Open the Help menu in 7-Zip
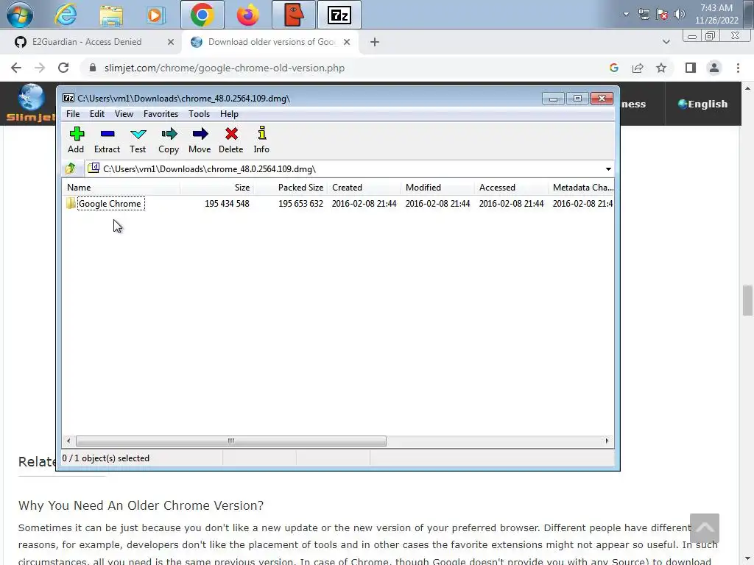The width and height of the screenshot is (754, 565). point(229,114)
